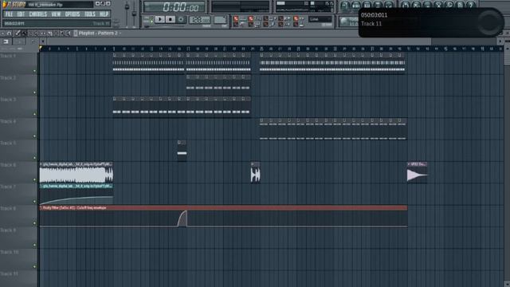The width and height of the screenshot is (510, 287).
Task: Click the Track 4 label
Action: pyautogui.click(x=8, y=121)
